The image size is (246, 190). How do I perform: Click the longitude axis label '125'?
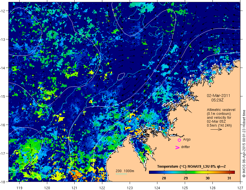point(185,188)
